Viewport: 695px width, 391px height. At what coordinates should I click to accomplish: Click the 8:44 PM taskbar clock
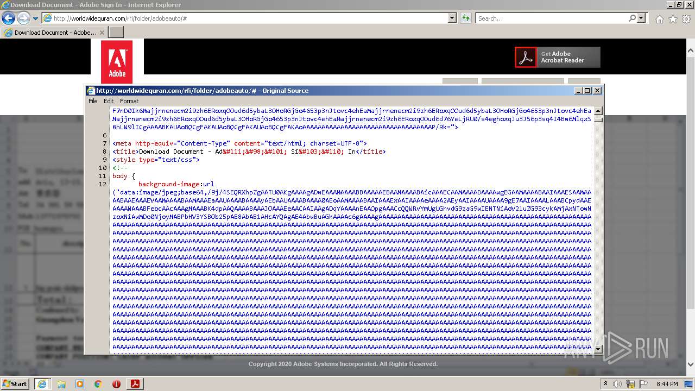[x=667, y=384]
